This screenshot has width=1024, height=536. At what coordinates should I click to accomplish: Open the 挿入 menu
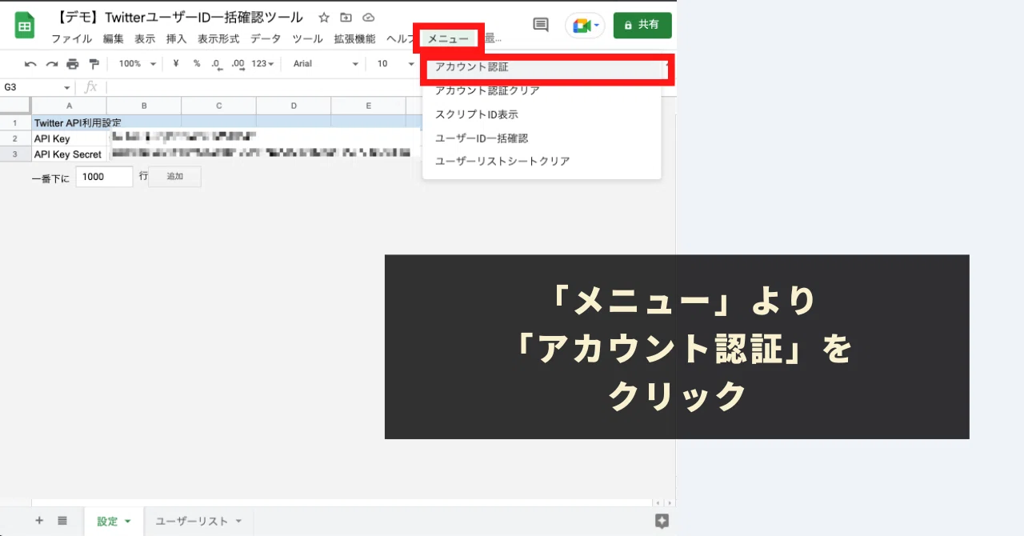[x=176, y=38]
